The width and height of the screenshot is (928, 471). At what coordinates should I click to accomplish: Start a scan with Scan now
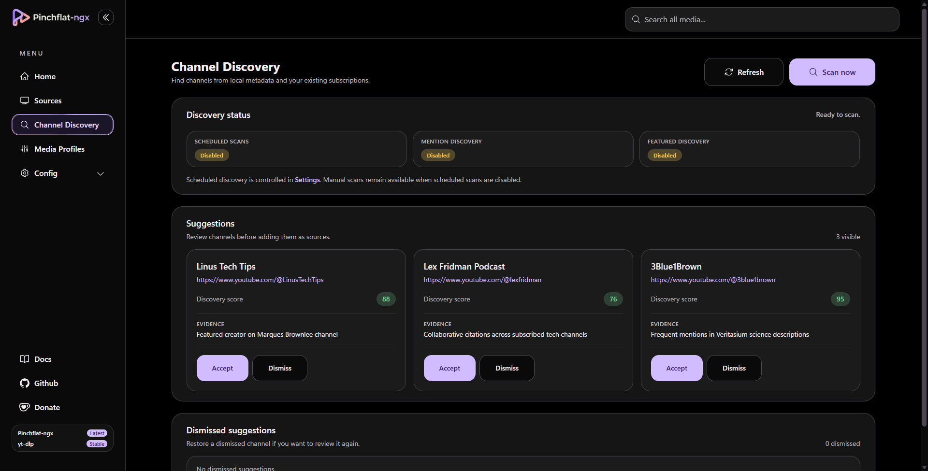[x=832, y=72]
